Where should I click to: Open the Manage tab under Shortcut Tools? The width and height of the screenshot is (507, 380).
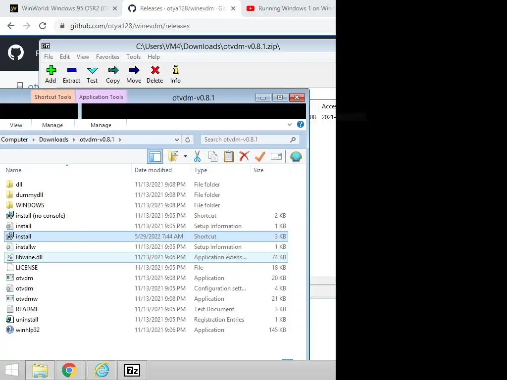coord(52,125)
